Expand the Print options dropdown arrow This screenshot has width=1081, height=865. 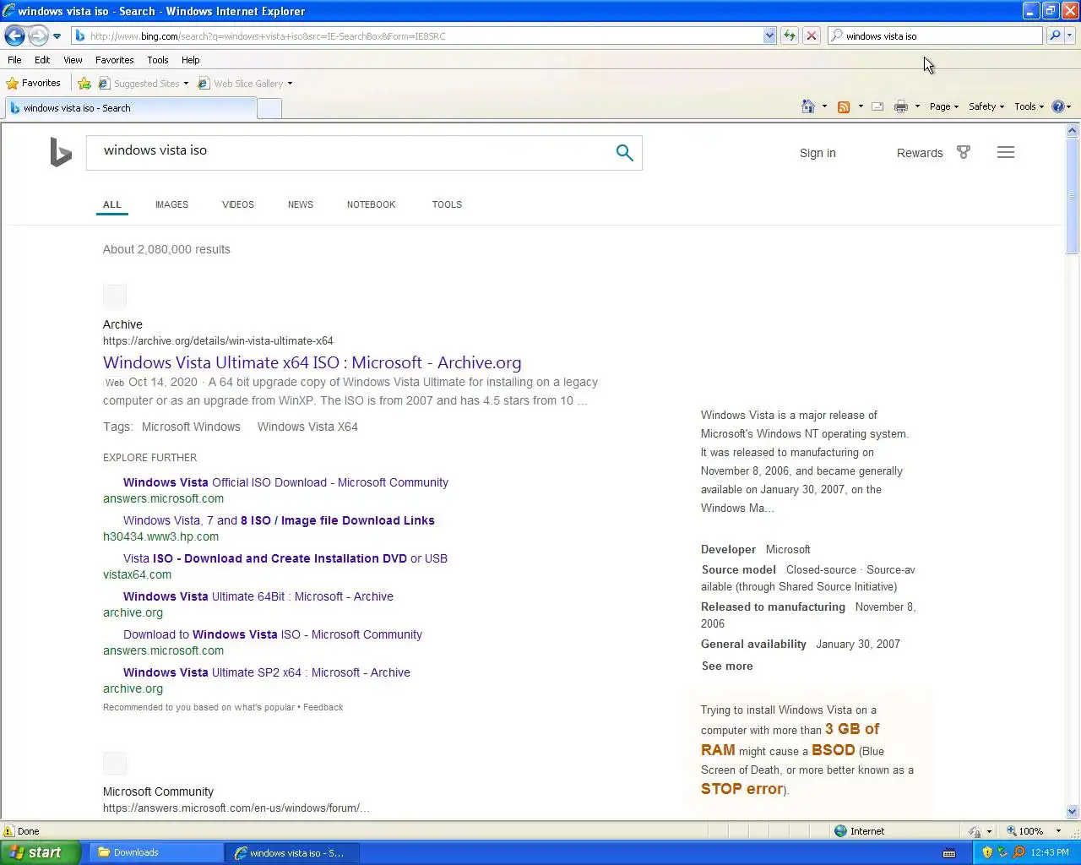coord(917,106)
